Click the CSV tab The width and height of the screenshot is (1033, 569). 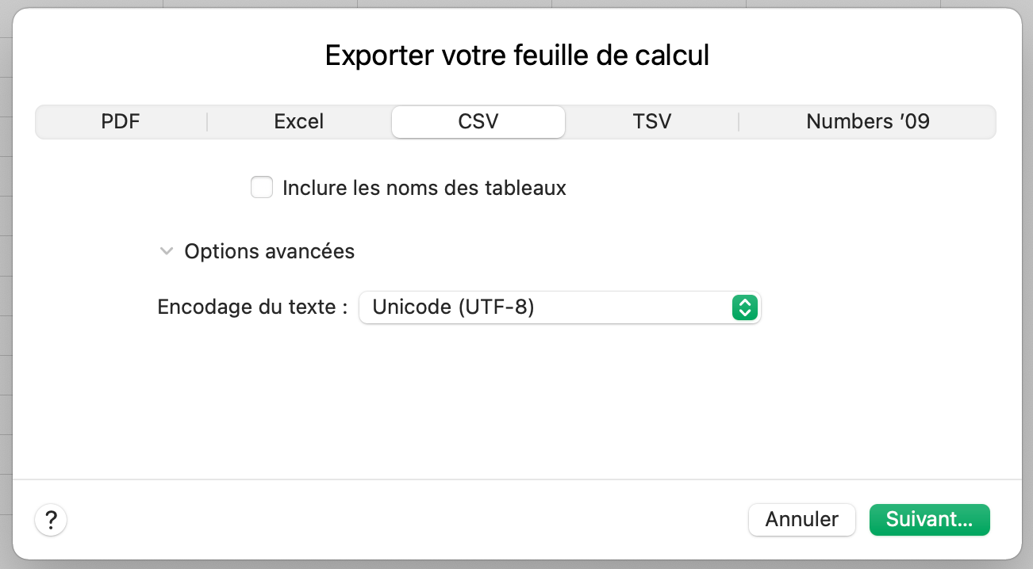(x=478, y=121)
